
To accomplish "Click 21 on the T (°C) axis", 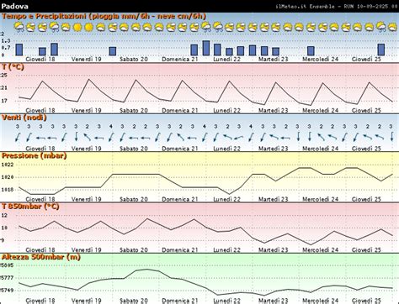I will (x=4, y=88).
